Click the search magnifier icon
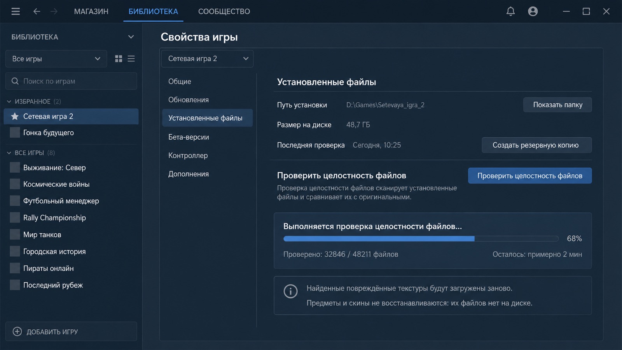Viewport: 622px width, 350px height. (x=15, y=81)
